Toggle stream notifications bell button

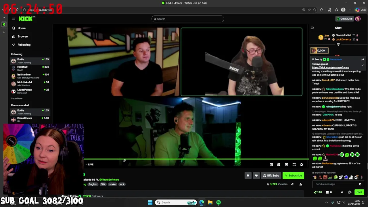(248, 175)
